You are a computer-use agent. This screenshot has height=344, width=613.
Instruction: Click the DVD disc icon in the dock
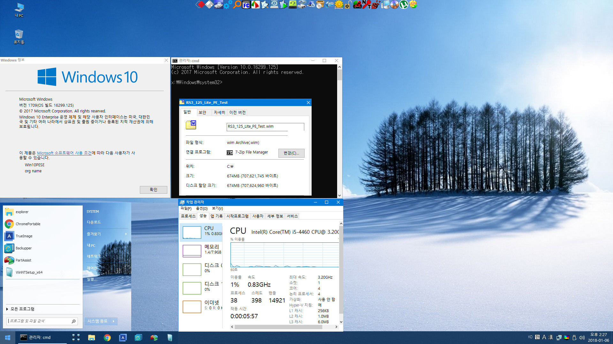click(x=395, y=5)
